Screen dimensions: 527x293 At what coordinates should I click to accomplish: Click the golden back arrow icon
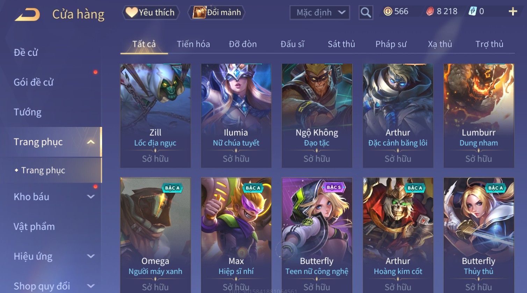click(27, 15)
